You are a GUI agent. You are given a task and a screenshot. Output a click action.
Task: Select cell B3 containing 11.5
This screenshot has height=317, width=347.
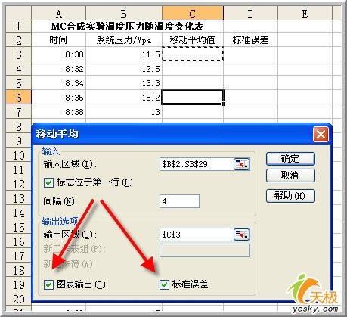click(x=124, y=54)
